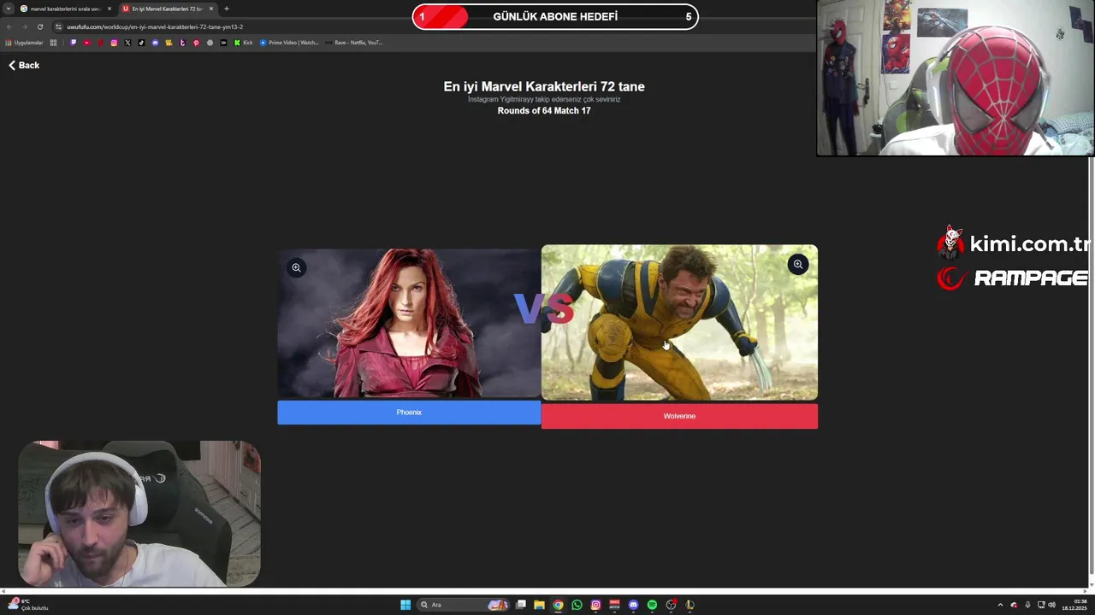Open site information icon in address bar
The height and width of the screenshot is (615, 1095).
(58, 26)
